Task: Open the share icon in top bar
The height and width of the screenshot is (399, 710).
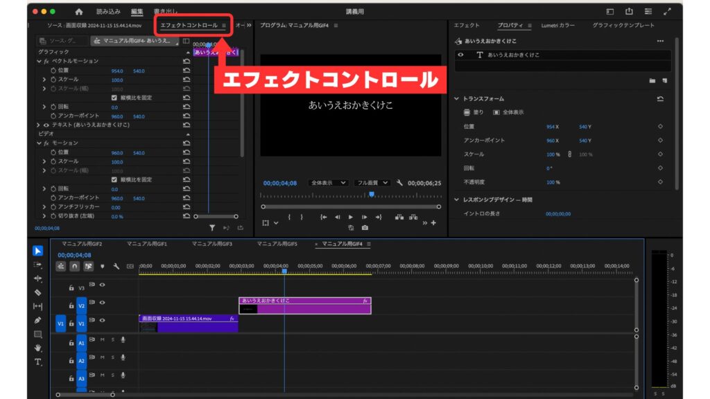Action: [629, 12]
